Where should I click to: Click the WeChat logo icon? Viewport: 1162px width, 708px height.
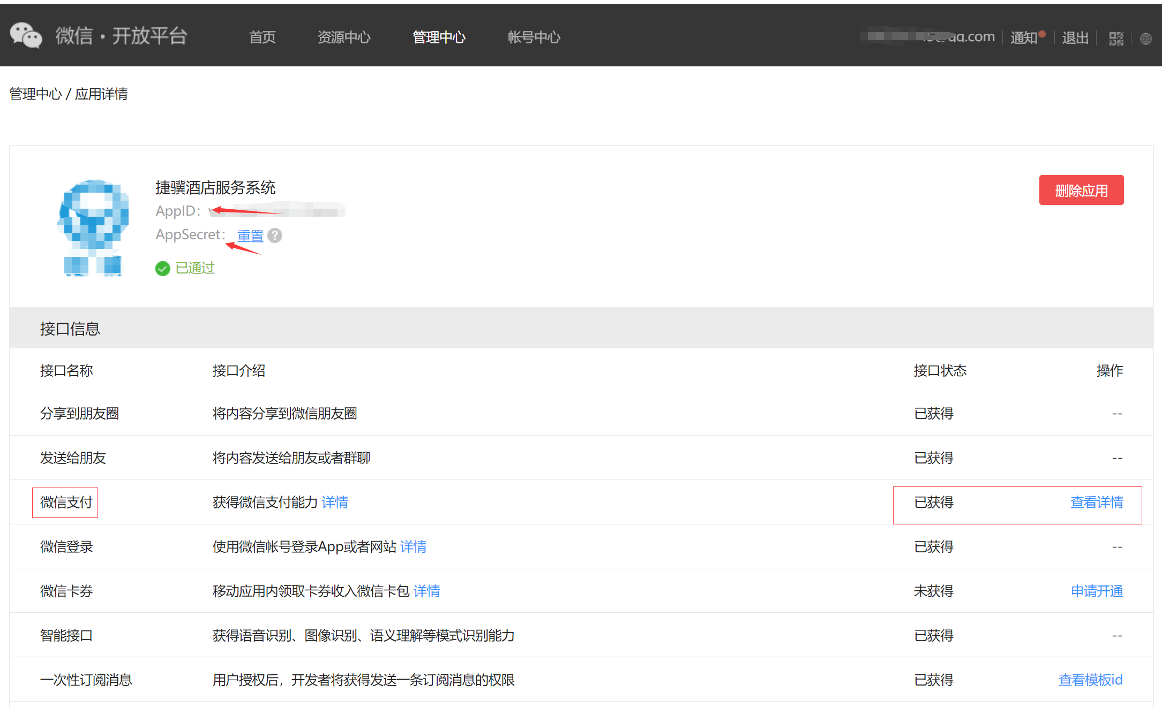[26, 36]
